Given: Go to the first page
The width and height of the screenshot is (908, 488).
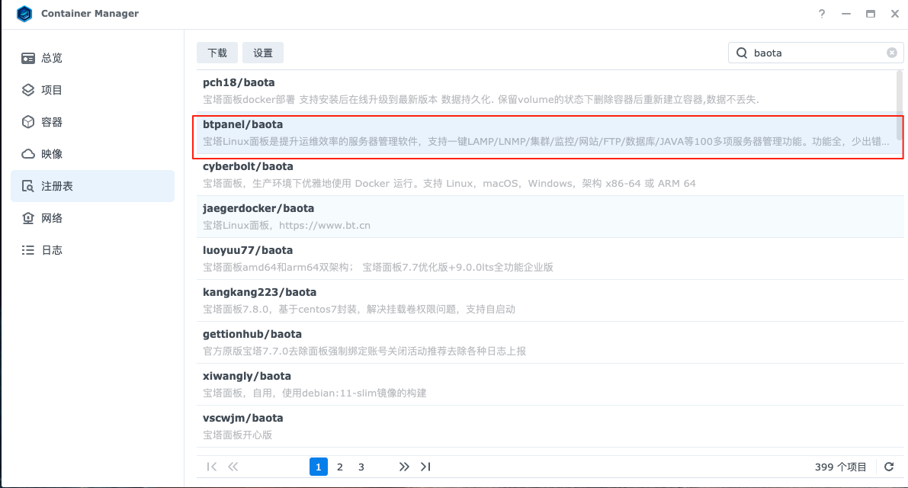Looking at the screenshot, I should tap(211, 467).
